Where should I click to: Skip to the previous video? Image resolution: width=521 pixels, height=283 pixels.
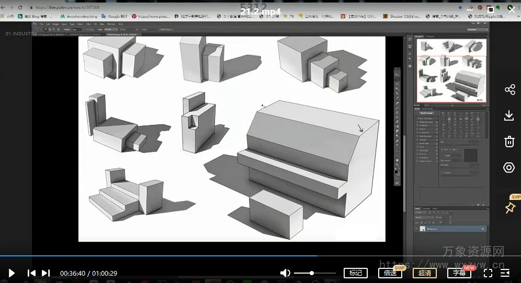tap(31, 273)
